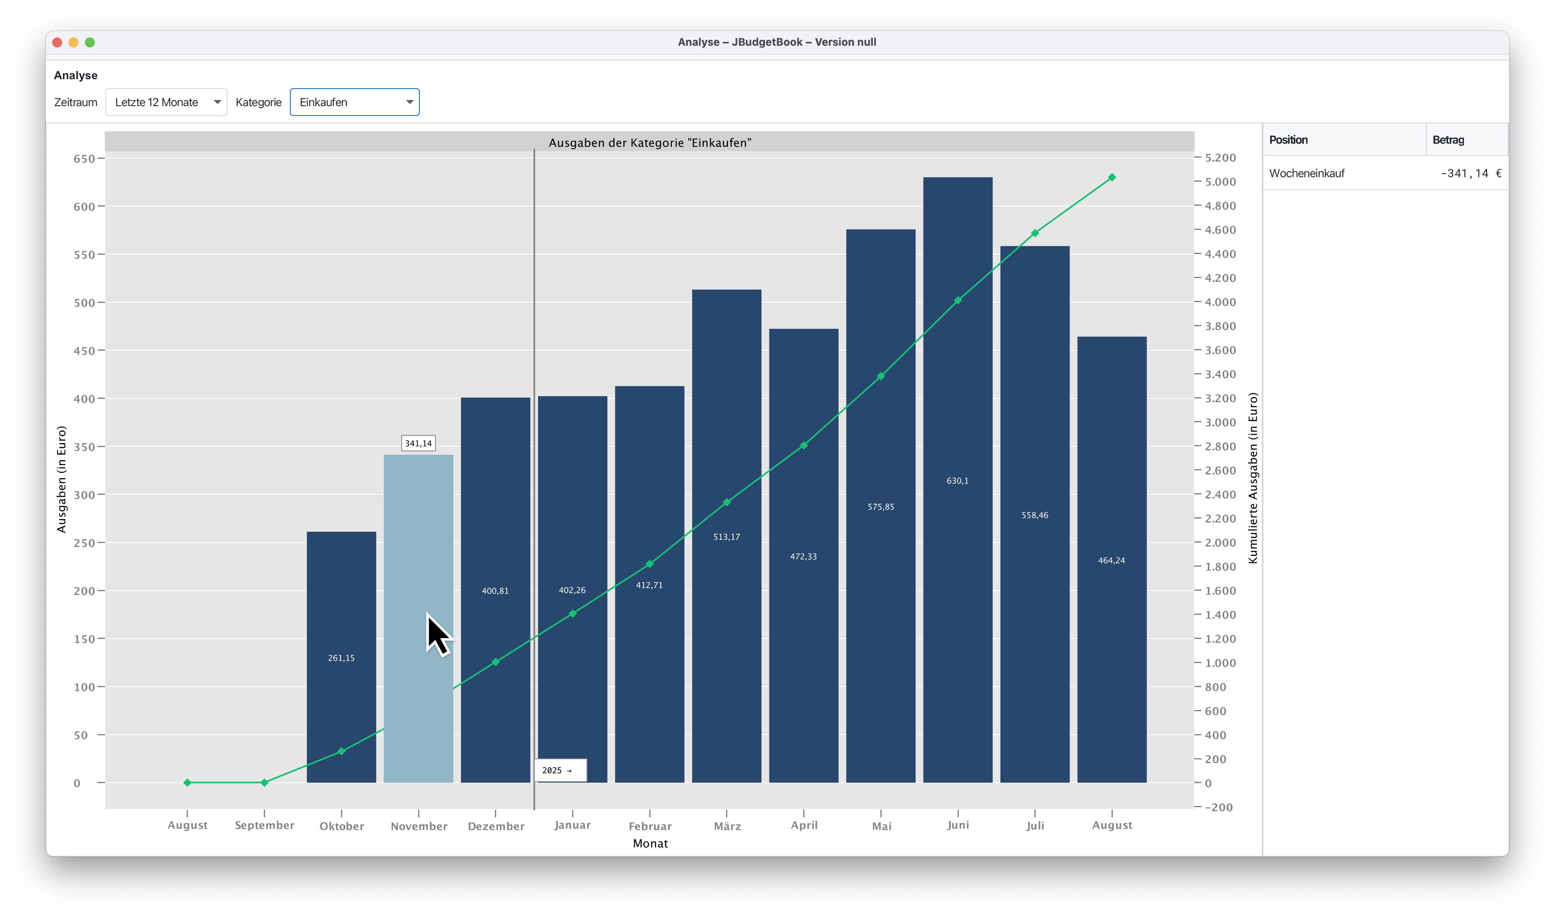Click the 2025 year marker label
Image resolution: width=1555 pixels, height=917 pixels.
pyautogui.click(x=560, y=770)
